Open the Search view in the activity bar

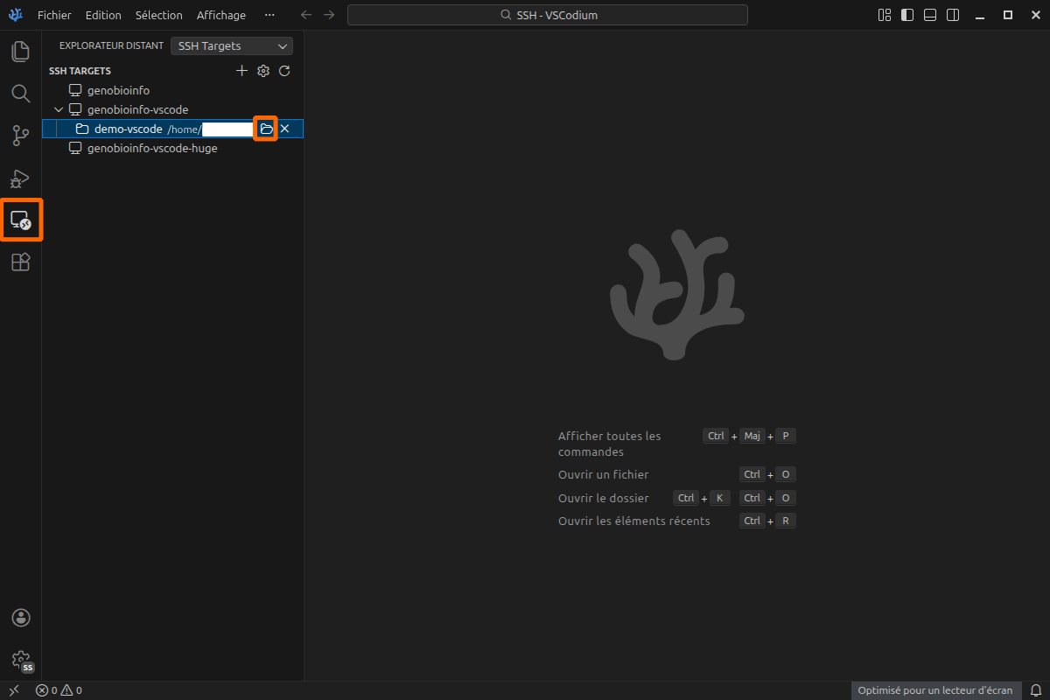[21, 94]
